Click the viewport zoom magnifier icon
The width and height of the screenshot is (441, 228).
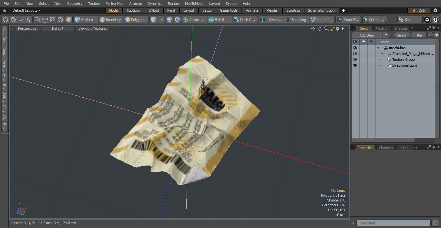326,29
